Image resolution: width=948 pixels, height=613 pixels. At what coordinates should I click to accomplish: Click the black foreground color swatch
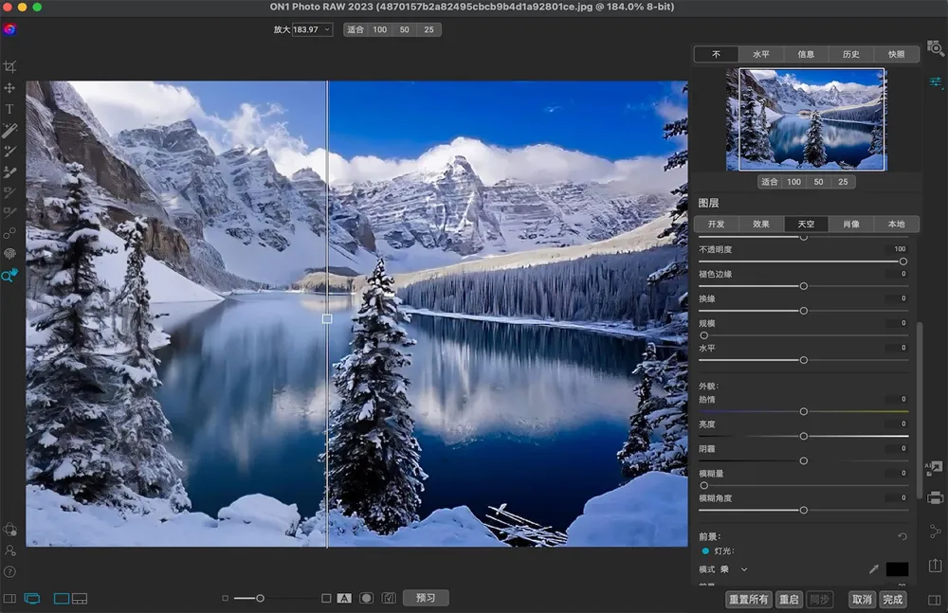coord(897,569)
